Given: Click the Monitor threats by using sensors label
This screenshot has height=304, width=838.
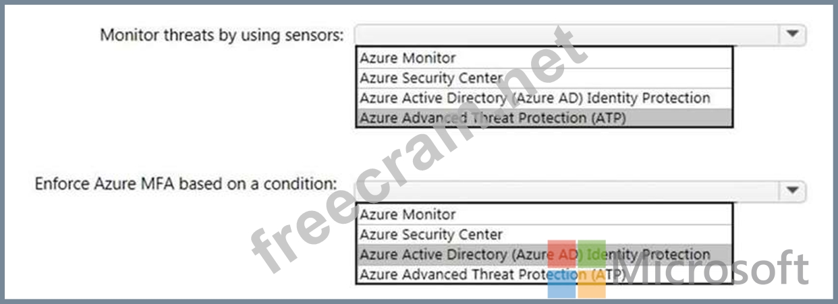Looking at the screenshot, I should [x=222, y=35].
